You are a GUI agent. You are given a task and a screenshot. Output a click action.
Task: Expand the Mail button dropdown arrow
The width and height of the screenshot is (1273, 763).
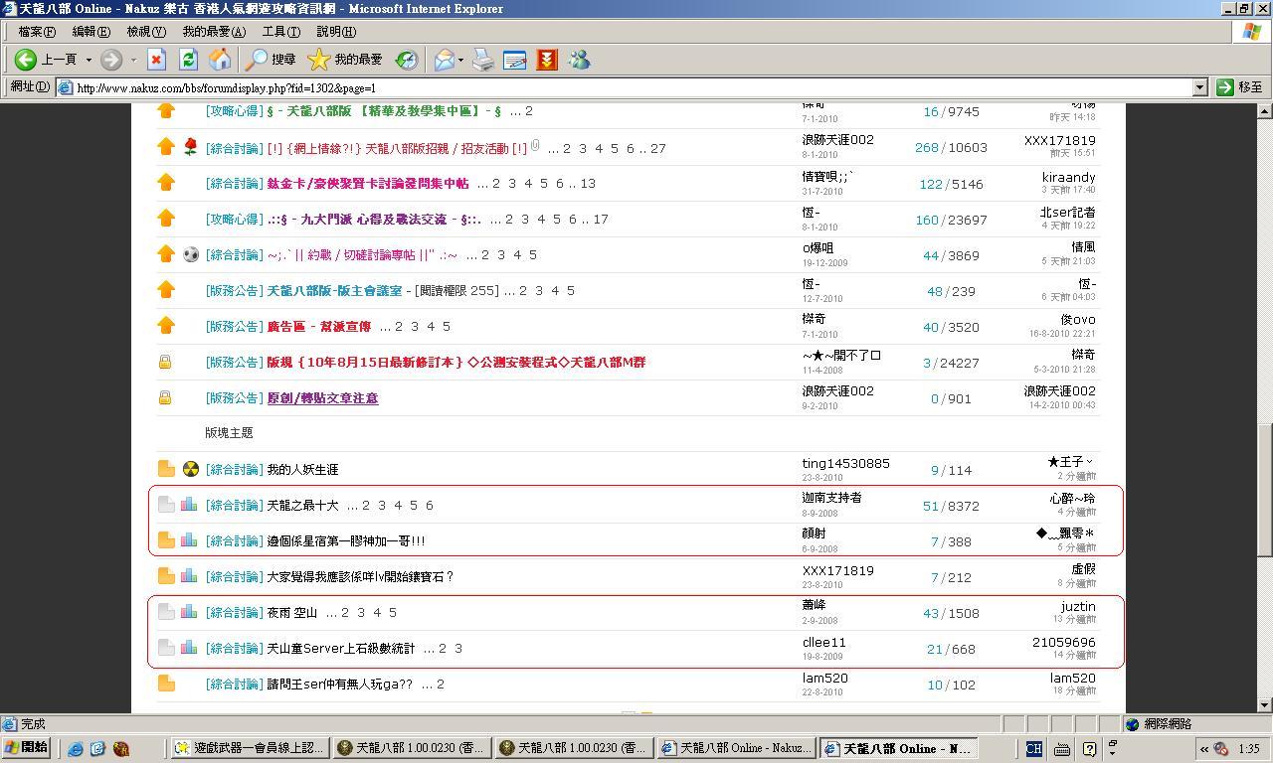(460, 60)
